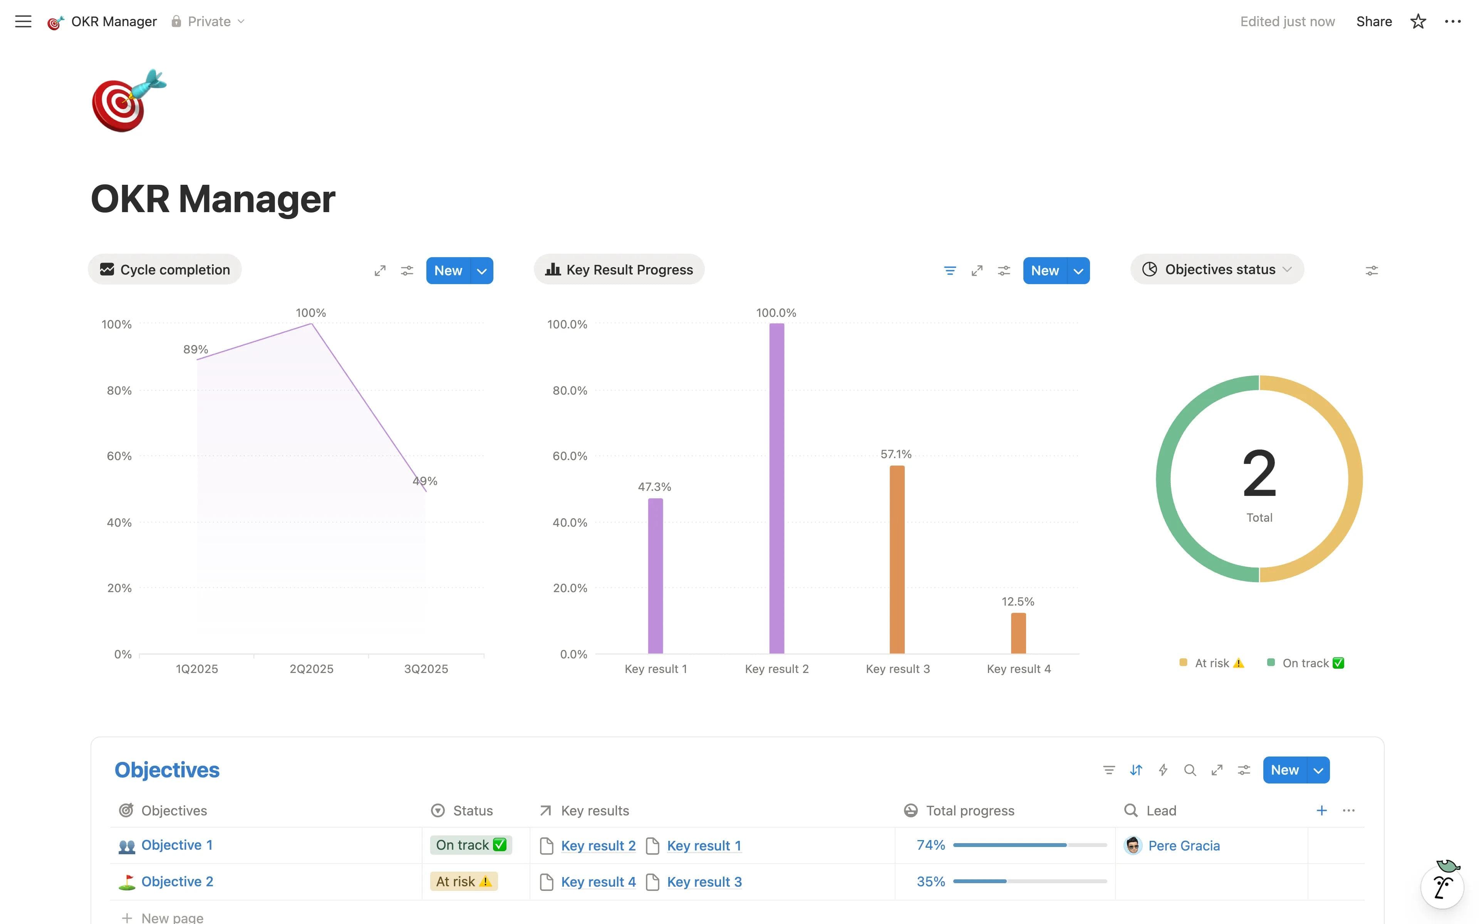
Task: Open Key Result Progress New dropdown arrow
Action: click(x=1079, y=271)
